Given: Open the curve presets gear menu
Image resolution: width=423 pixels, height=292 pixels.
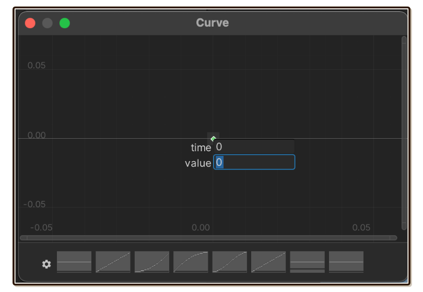Looking at the screenshot, I should click(46, 264).
